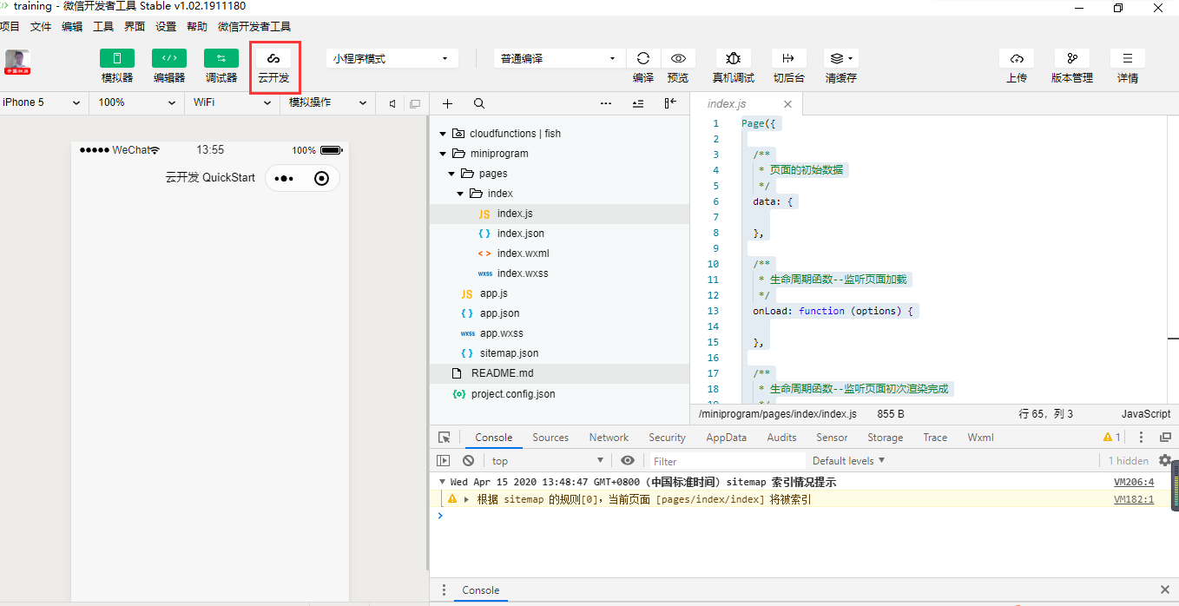Open the iPhone 5 device dropdown
The image size is (1179, 606).
tap(43, 102)
